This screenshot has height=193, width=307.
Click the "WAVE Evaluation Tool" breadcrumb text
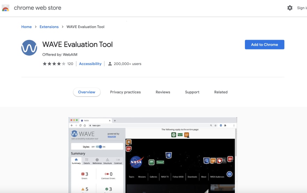pyautogui.click(x=85, y=27)
